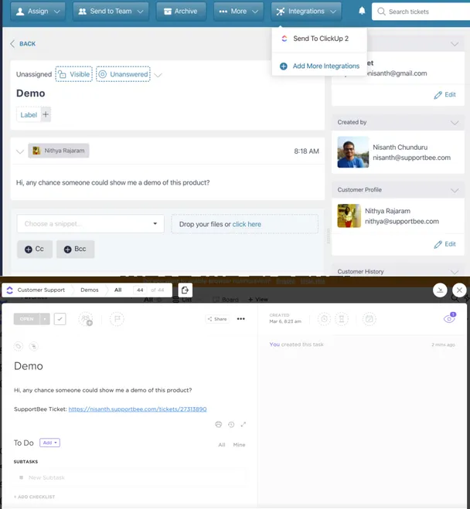Open Nisanth Chunduru's avatar photo
Image resolution: width=470 pixels, height=509 pixels.
point(353,152)
